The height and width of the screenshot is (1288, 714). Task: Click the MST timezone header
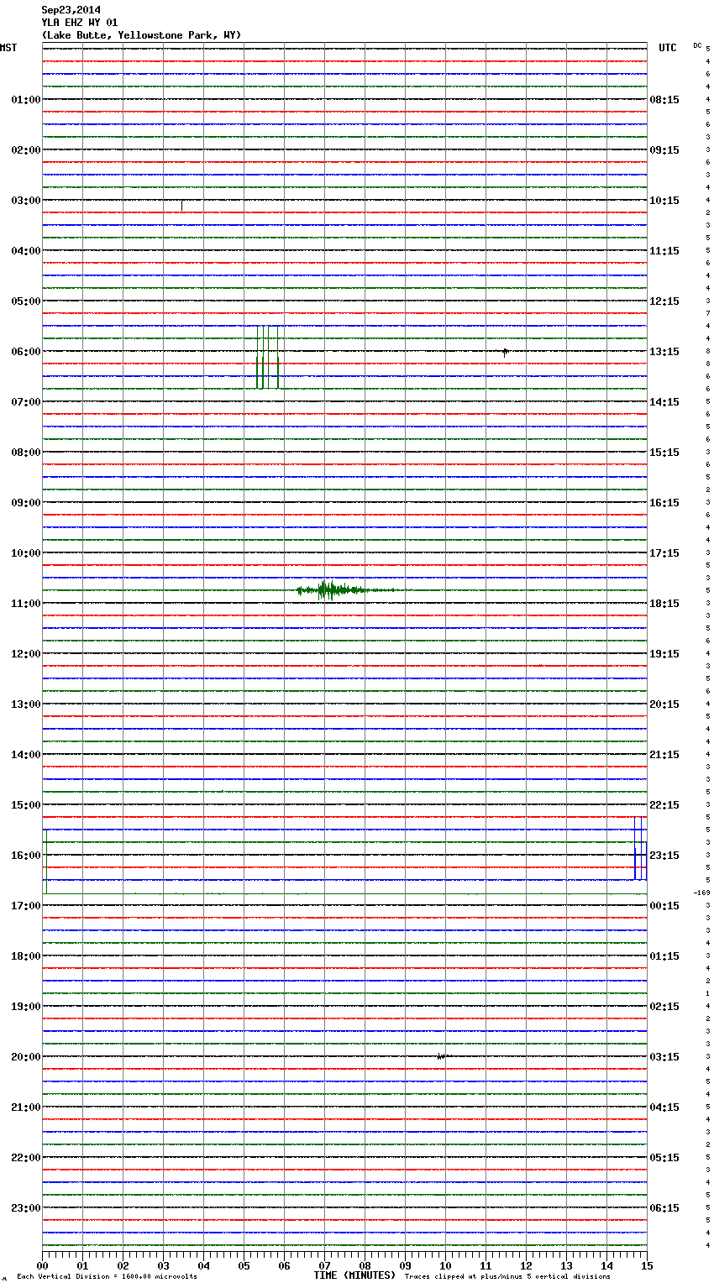point(8,48)
